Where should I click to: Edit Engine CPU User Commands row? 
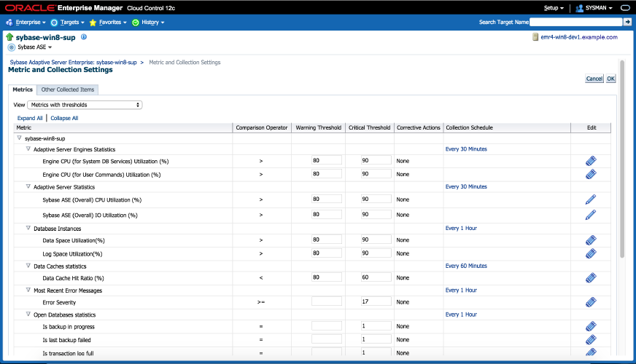pos(591,175)
